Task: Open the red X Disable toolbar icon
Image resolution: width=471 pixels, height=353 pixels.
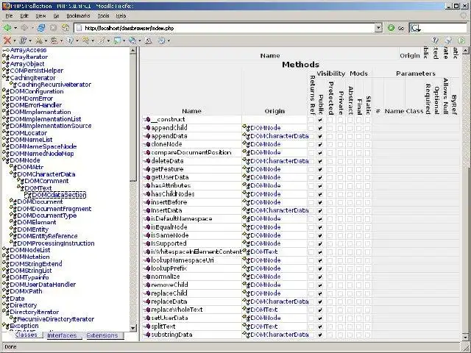Action: [x=7, y=40]
